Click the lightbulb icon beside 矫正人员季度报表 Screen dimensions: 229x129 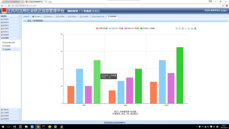(x=25, y=21)
